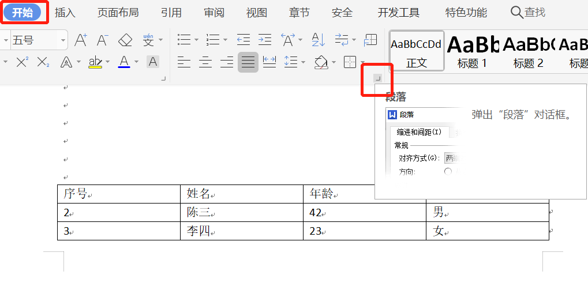
Task: Toggle right text alignment
Action: [x=227, y=62]
